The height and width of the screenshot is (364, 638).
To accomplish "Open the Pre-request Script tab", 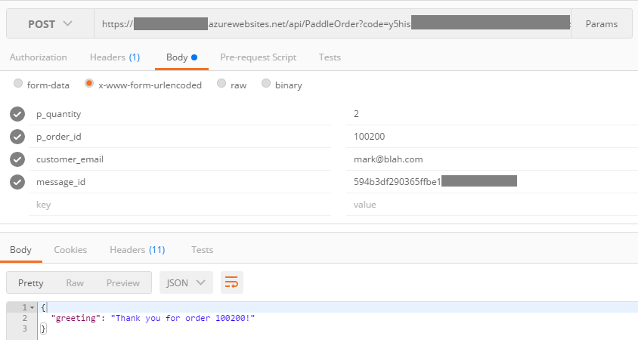I will pyautogui.click(x=258, y=57).
